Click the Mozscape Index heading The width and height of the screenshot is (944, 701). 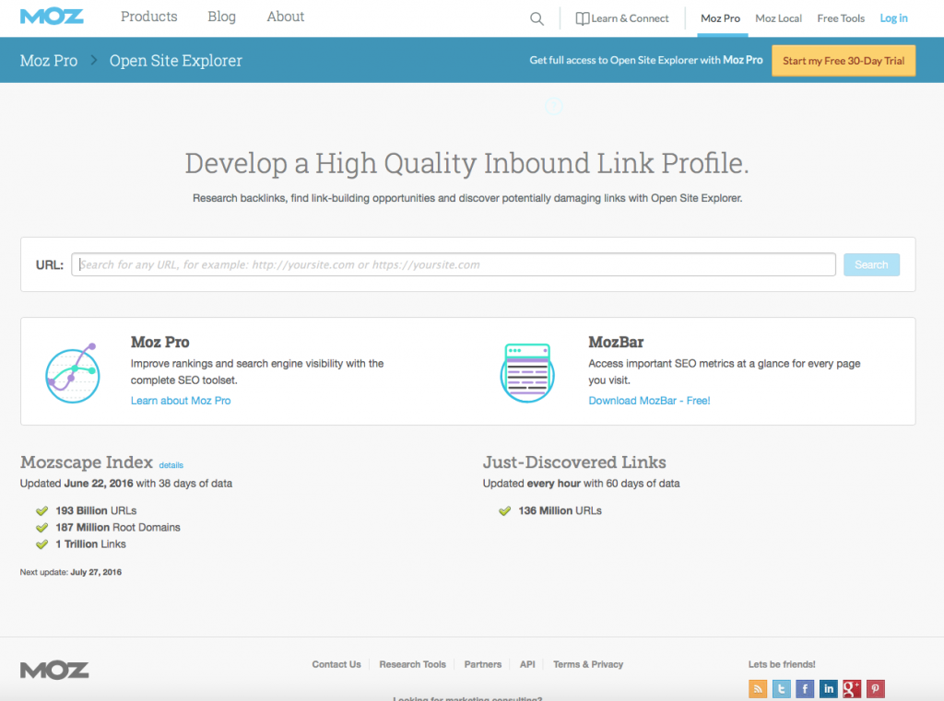pyautogui.click(x=87, y=462)
